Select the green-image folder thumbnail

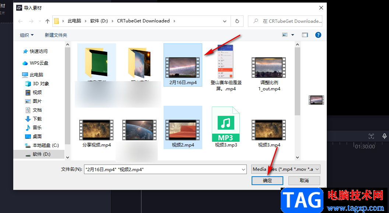(x=97, y=62)
